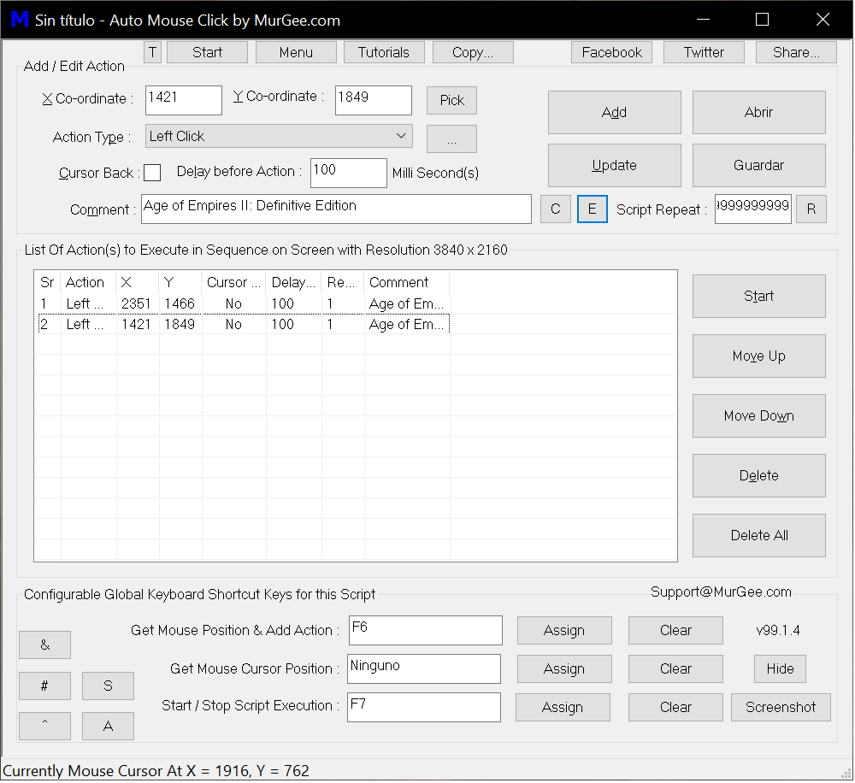Assign Get Mouse Cursor Position shortcut
This screenshot has width=855, height=783.
[564, 669]
